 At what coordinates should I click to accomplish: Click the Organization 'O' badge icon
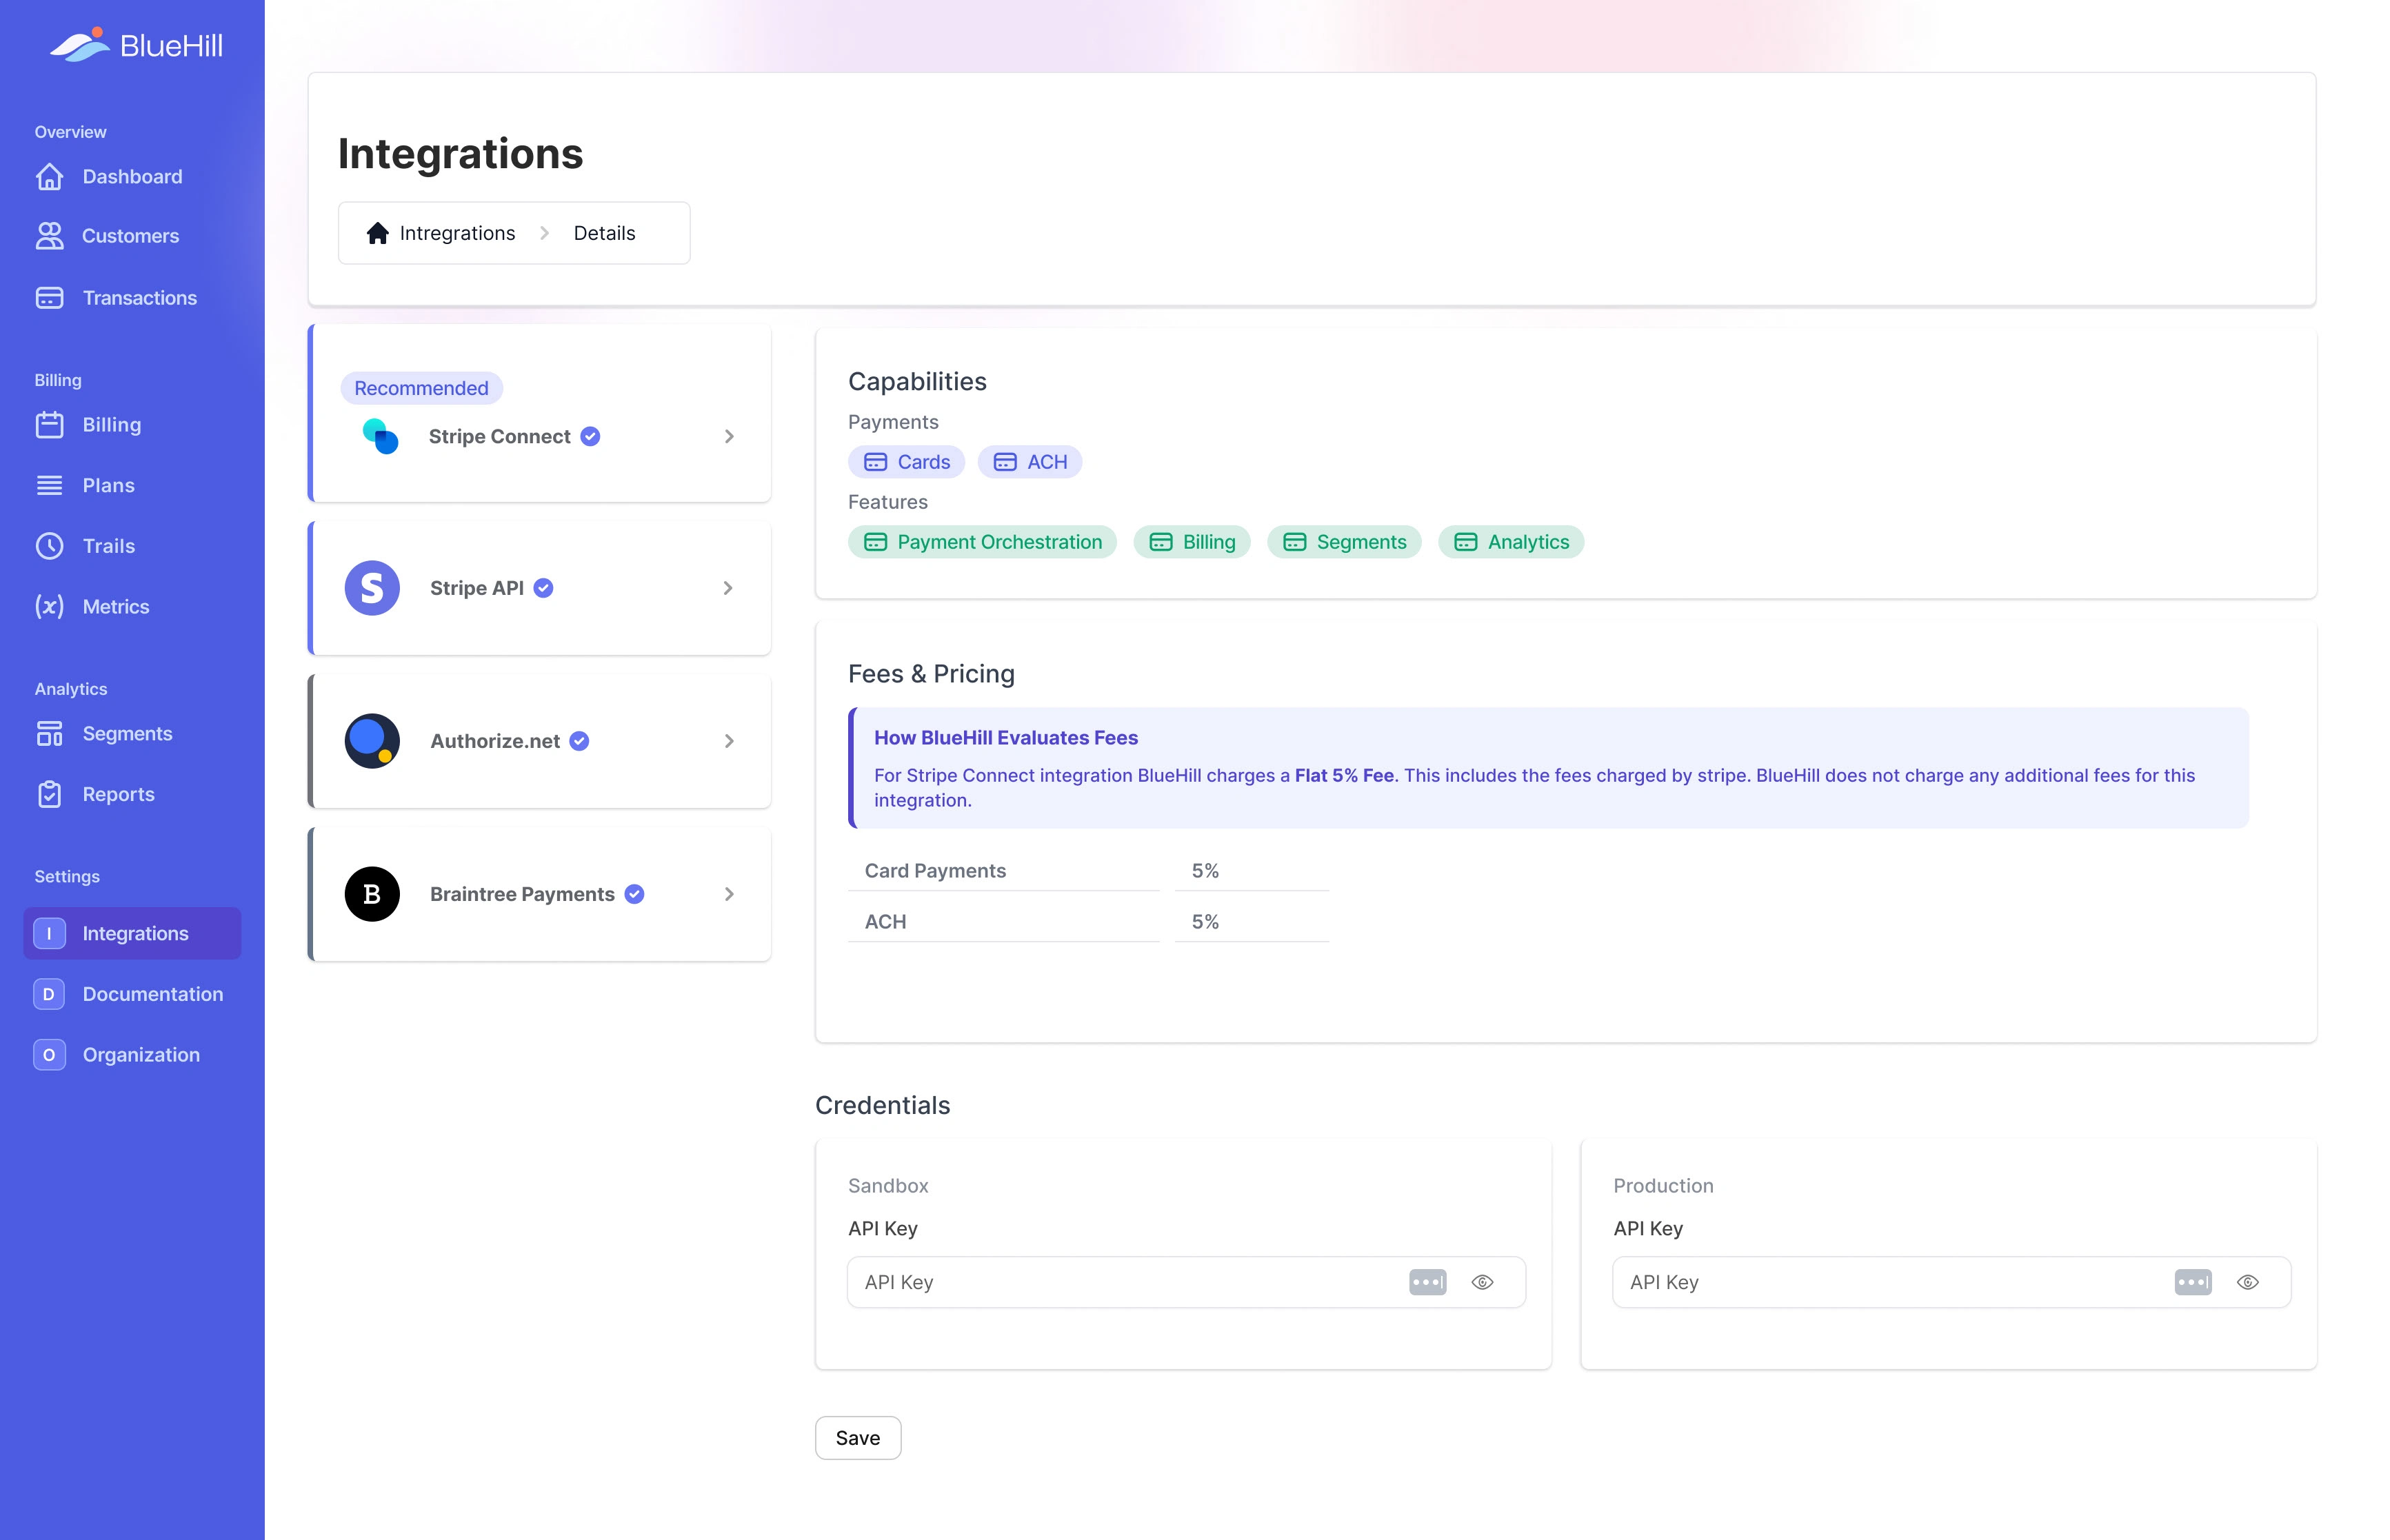point(49,1055)
